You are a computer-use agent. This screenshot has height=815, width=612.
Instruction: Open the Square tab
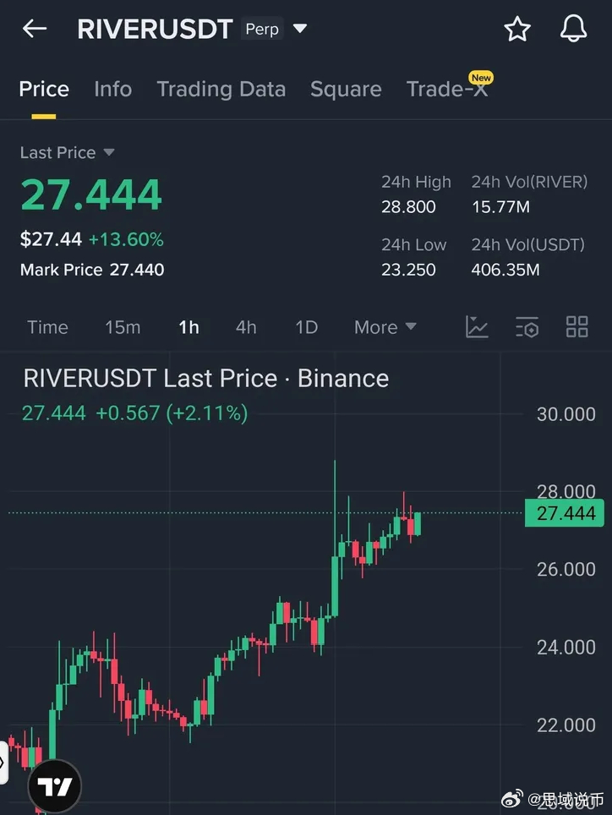[346, 89]
